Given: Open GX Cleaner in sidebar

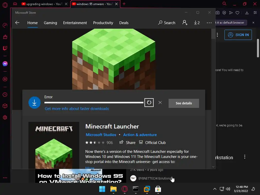Looking at the screenshot, I should 5,37.
